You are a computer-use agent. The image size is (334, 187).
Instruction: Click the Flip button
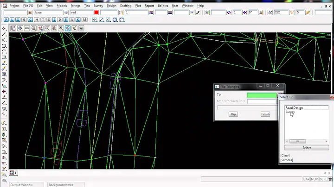(x=233, y=114)
